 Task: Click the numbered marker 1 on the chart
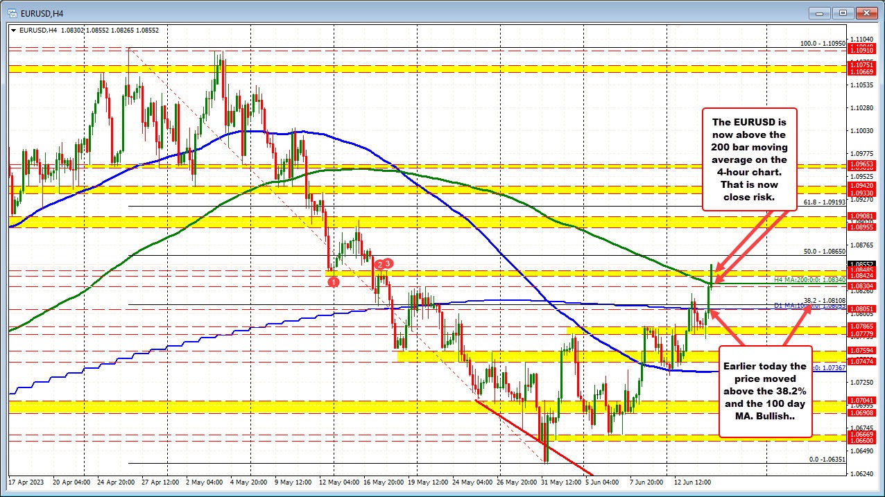point(334,282)
